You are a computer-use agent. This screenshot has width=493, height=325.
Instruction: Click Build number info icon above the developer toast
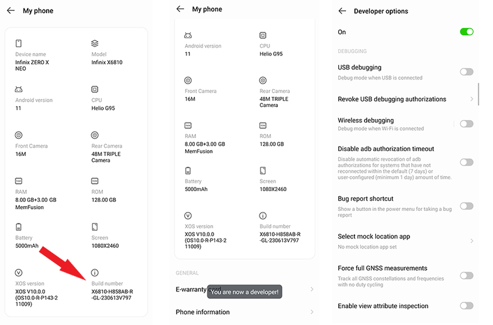pyautogui.click(x=263, y=216)
